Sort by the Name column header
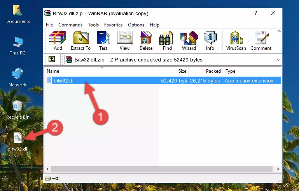 click(102, 71)
